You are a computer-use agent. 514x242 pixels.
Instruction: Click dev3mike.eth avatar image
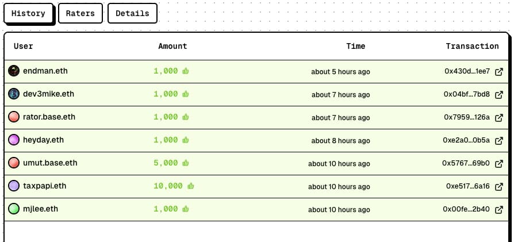pyautogui.click(x=14, y=94)
